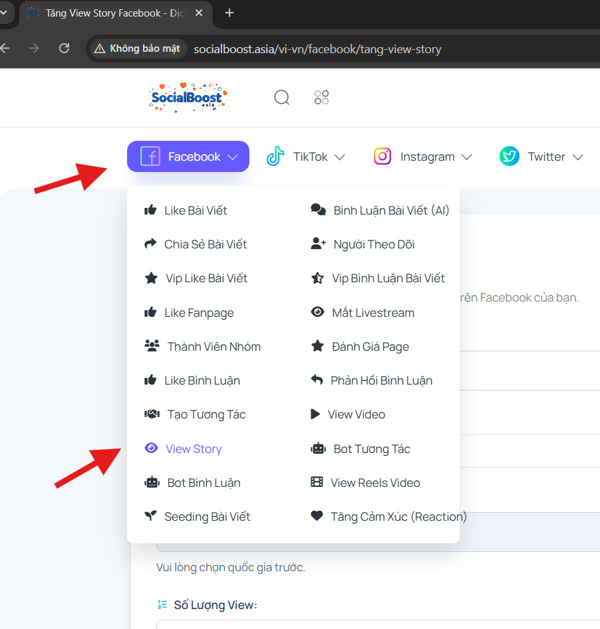Image resolution: width=600 pixels, height=629 pixels.
Task: Expand the TikTok dropdown chevron
Action: 340,157
